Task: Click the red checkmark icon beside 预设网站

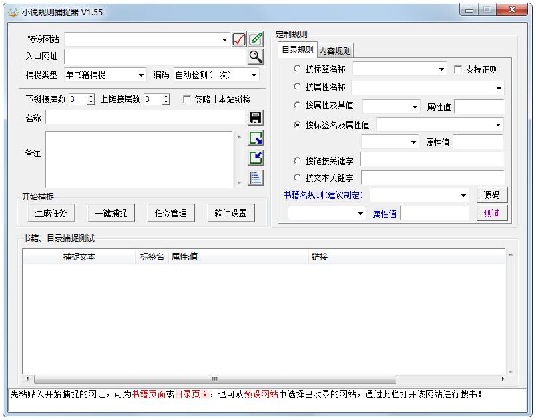Action: pyautogui.click(x=239, y=39)
